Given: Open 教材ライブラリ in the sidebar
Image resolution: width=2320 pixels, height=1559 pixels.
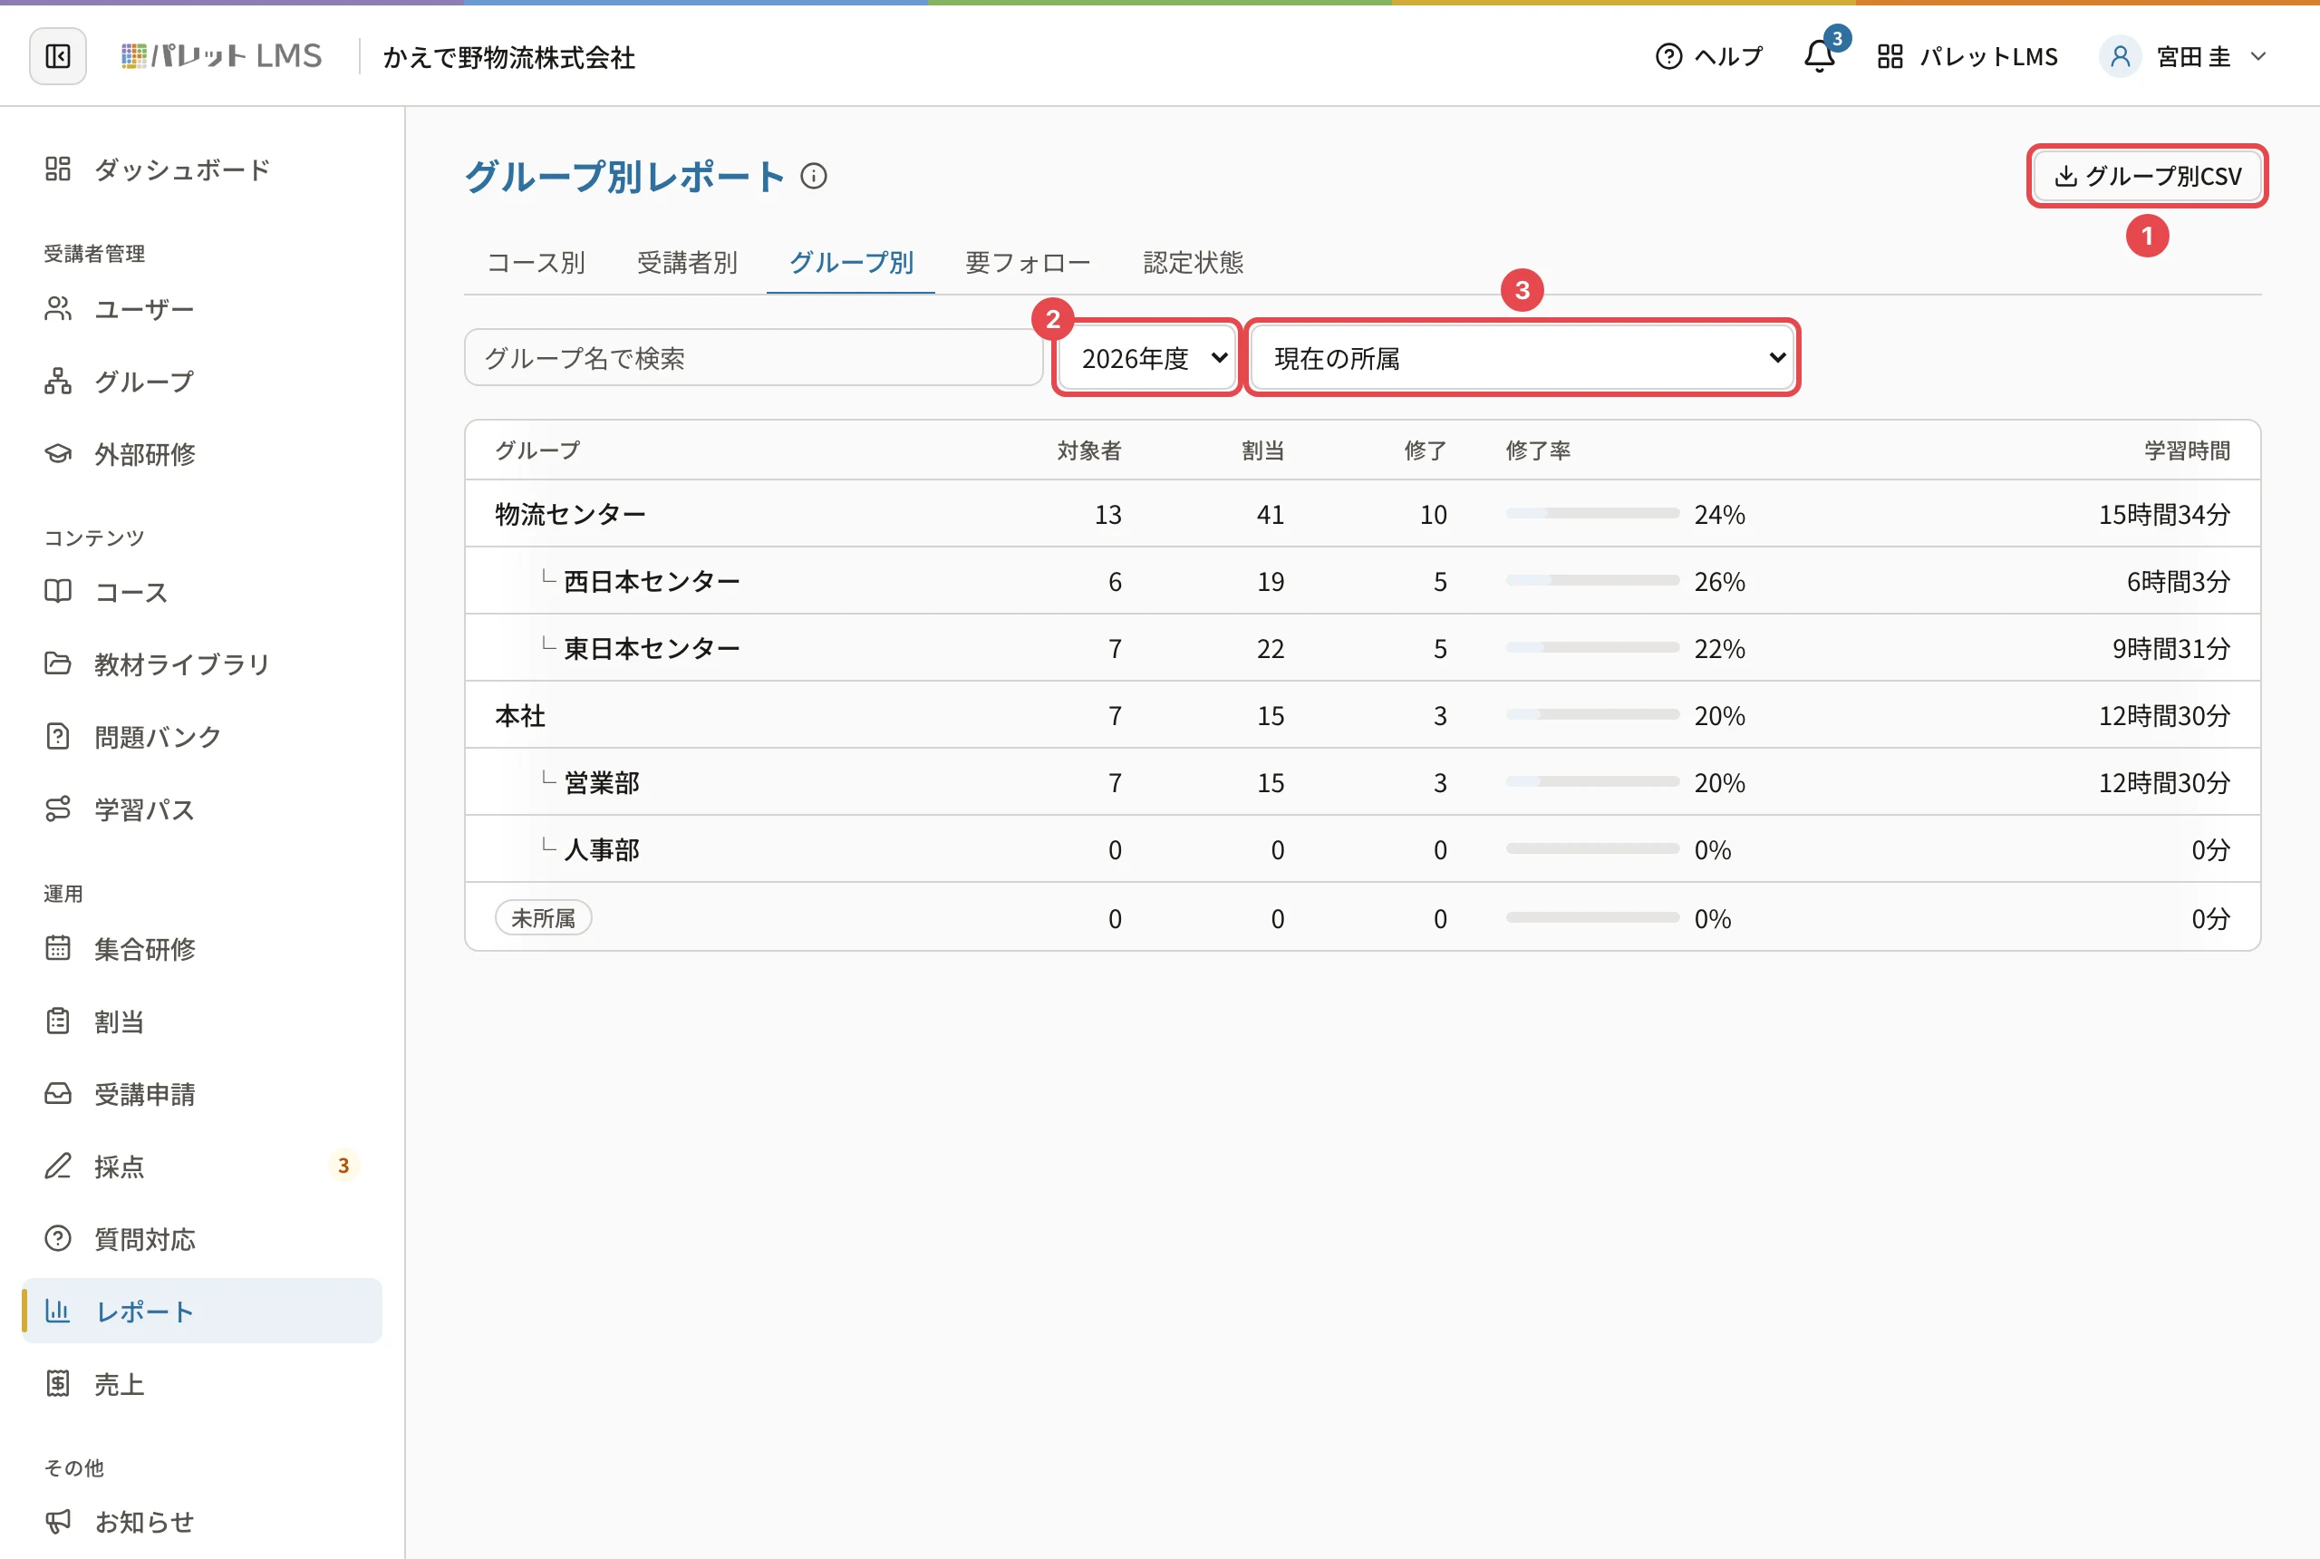Looking at the screenshot, I should (x=202, y=664).
